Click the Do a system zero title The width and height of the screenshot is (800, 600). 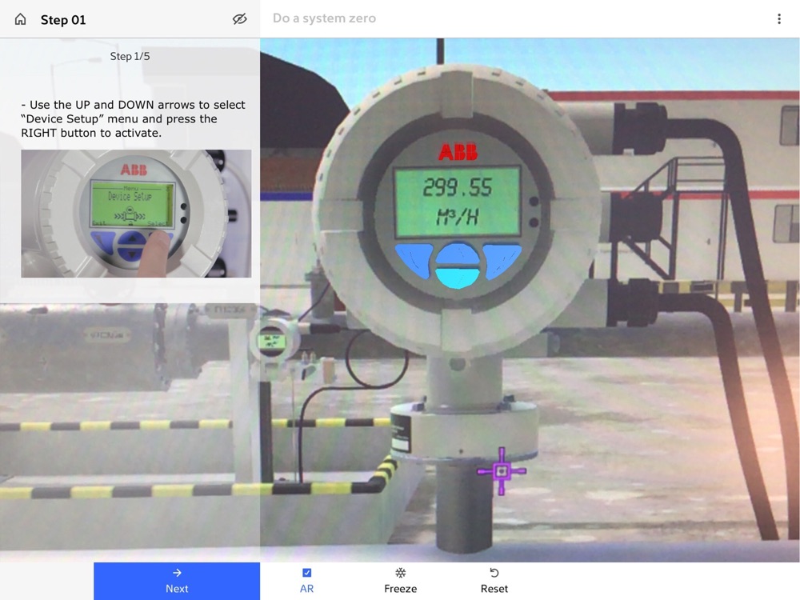[x=325, y=18]
